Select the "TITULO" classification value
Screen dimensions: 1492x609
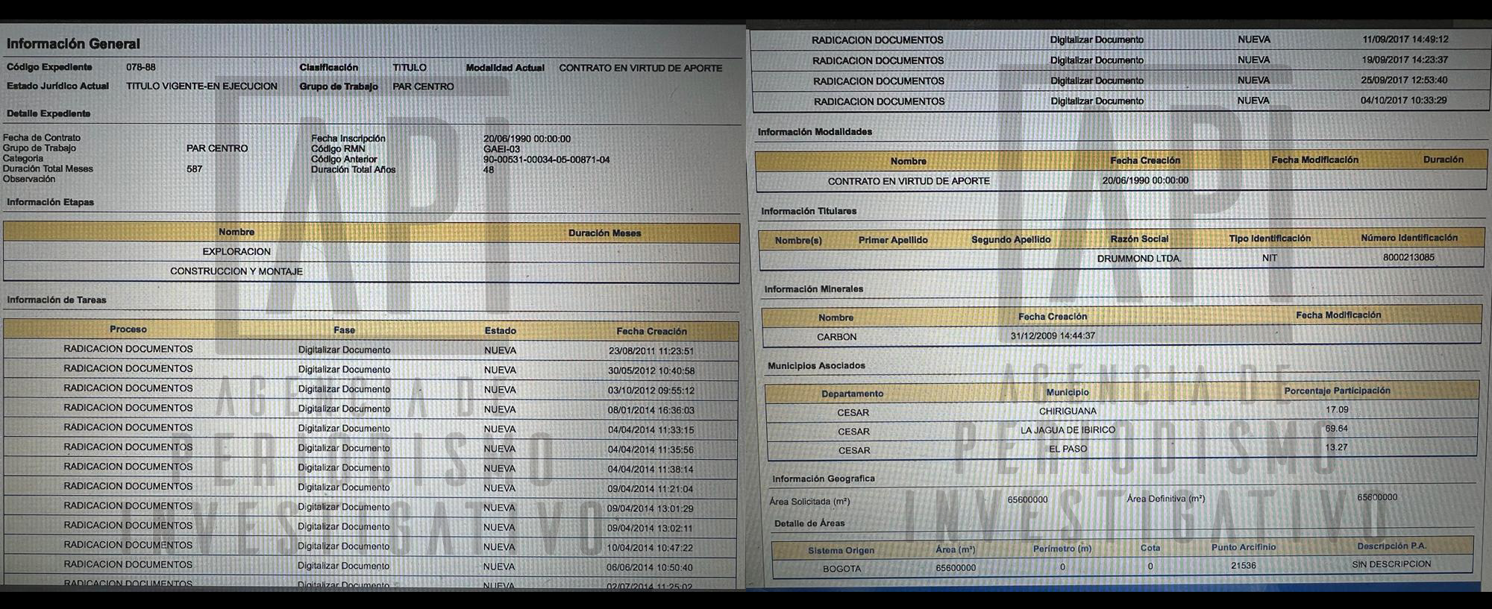point(410,68)
